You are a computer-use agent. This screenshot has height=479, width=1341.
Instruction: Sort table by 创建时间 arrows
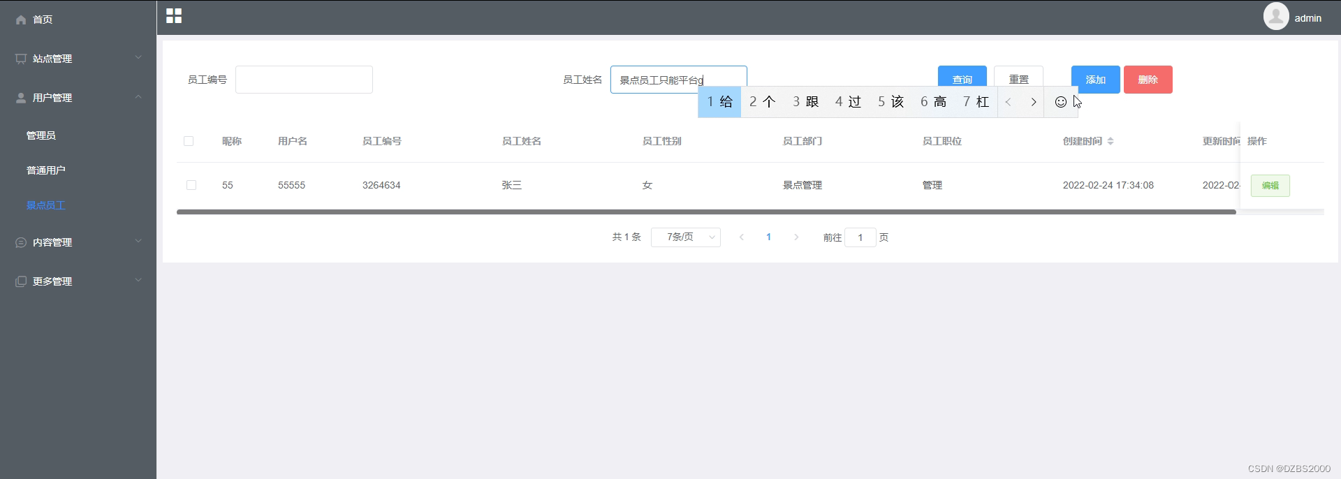[1111, 141]
